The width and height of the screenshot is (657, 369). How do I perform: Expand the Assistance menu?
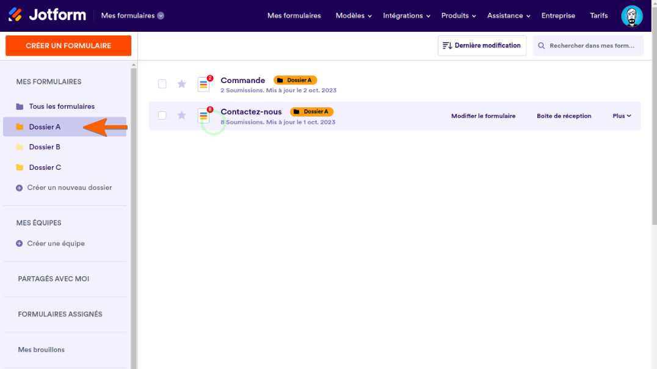[x=509, y=15]
